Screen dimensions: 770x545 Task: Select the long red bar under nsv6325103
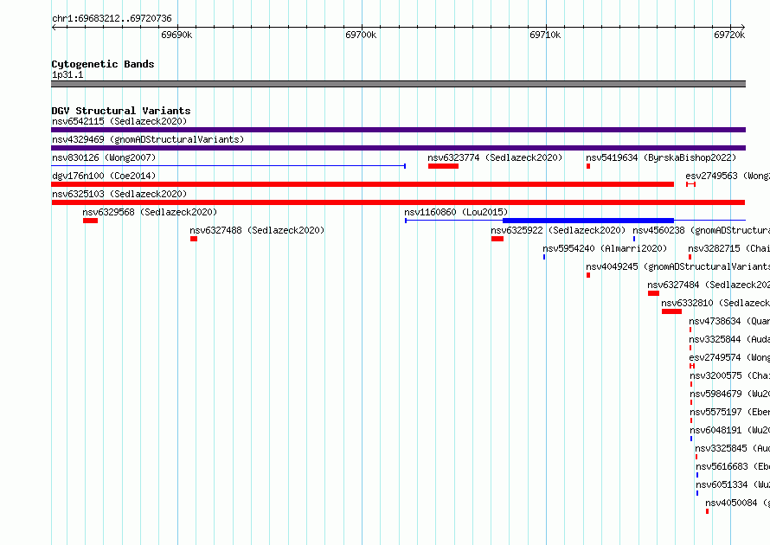tap(398, 202)
